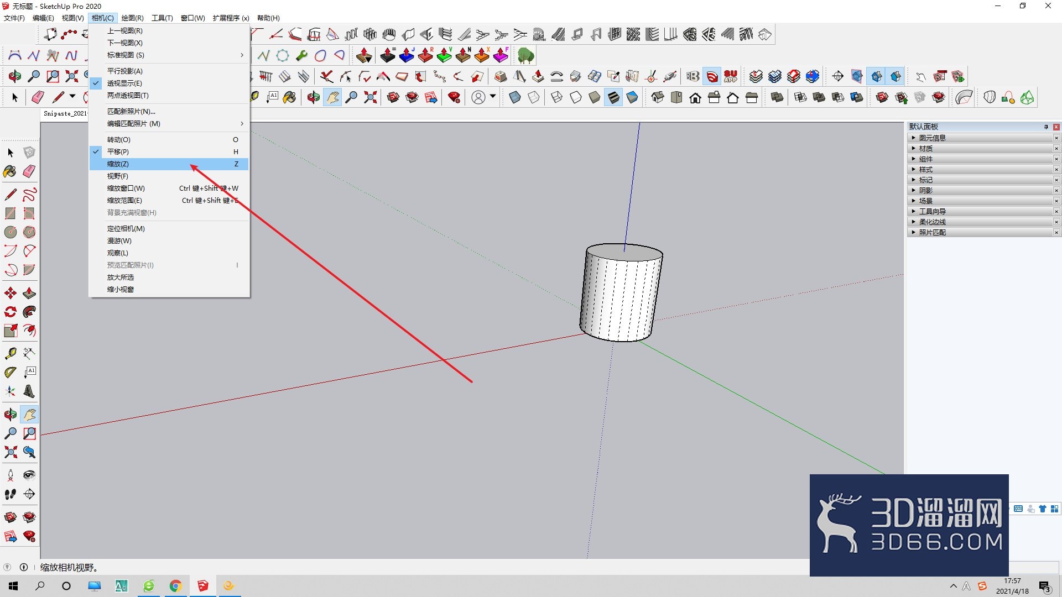The height and width of the screenshot is (597, 1062).
Task: Click the SU APP plugin icon
Action: click(x=731, y=76)
